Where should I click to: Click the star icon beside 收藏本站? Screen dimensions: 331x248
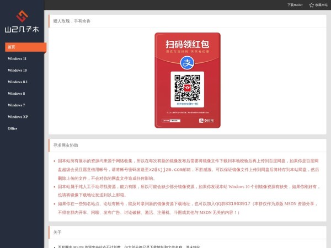[311, 5]
